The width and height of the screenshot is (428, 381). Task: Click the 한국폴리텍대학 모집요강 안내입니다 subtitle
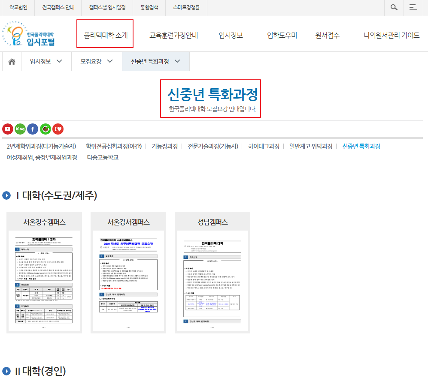[x=212, y=109]
